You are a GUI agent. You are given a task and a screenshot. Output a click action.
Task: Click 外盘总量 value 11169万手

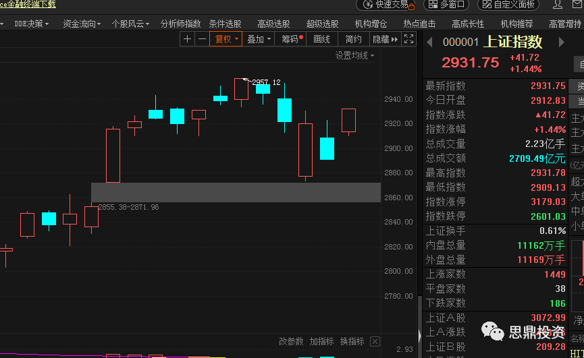(x=541, y=260)
